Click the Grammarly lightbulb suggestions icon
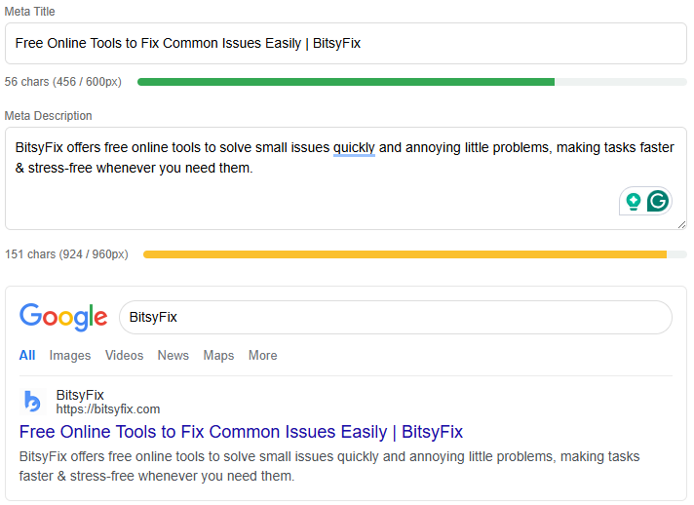Viewport: 694px width, 505px height. [634, 202]
